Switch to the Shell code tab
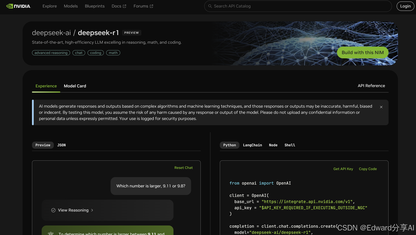The width and height of the screenshot is (416, 235). 290,145
